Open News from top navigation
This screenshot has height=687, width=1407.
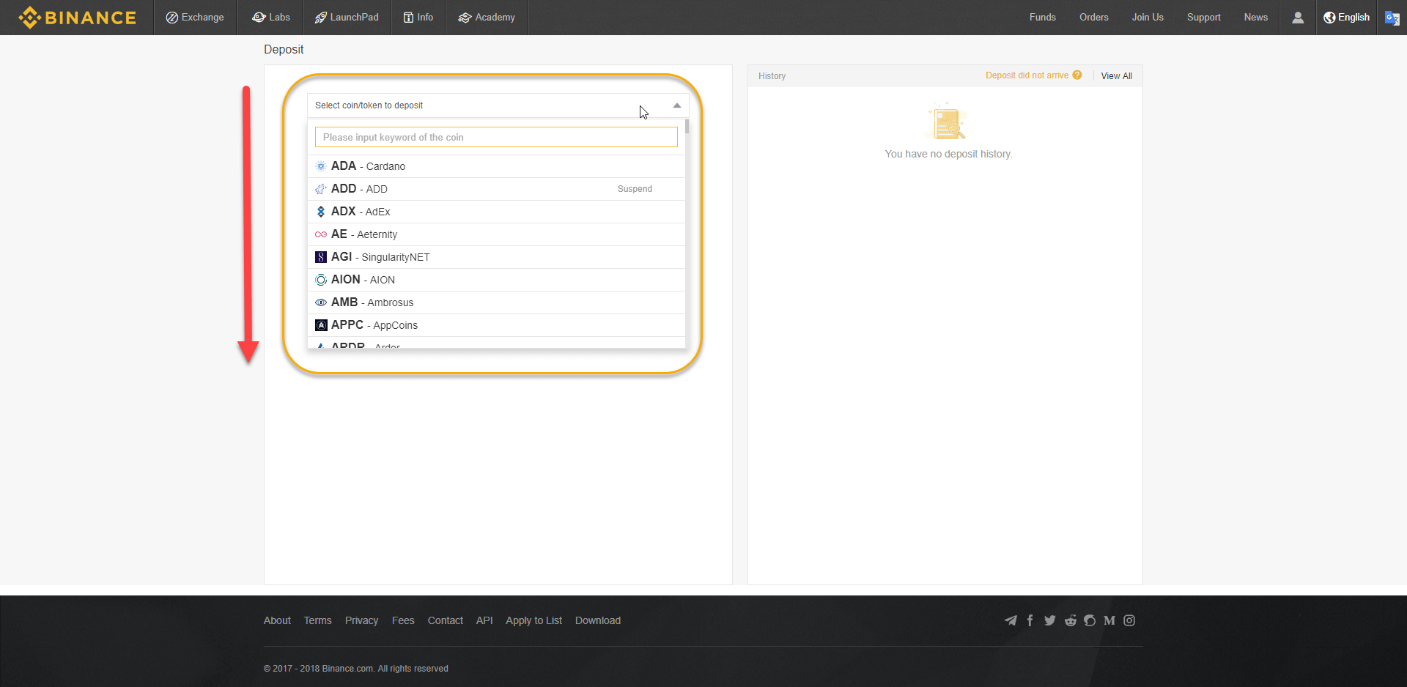click(x=1256, y=18)
